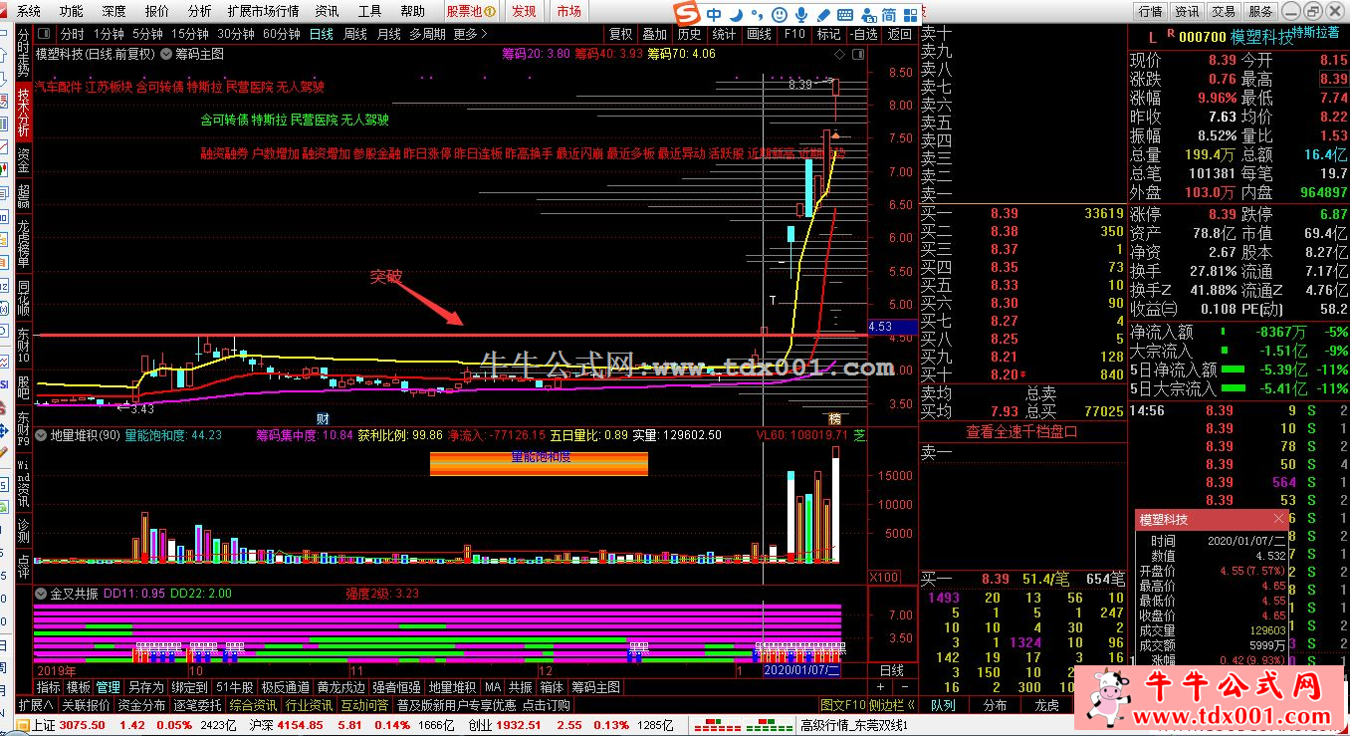The image size is (1350, 736).
Task: Open the 扩展市场行情 menu
Action: click(x=263, y=11)
